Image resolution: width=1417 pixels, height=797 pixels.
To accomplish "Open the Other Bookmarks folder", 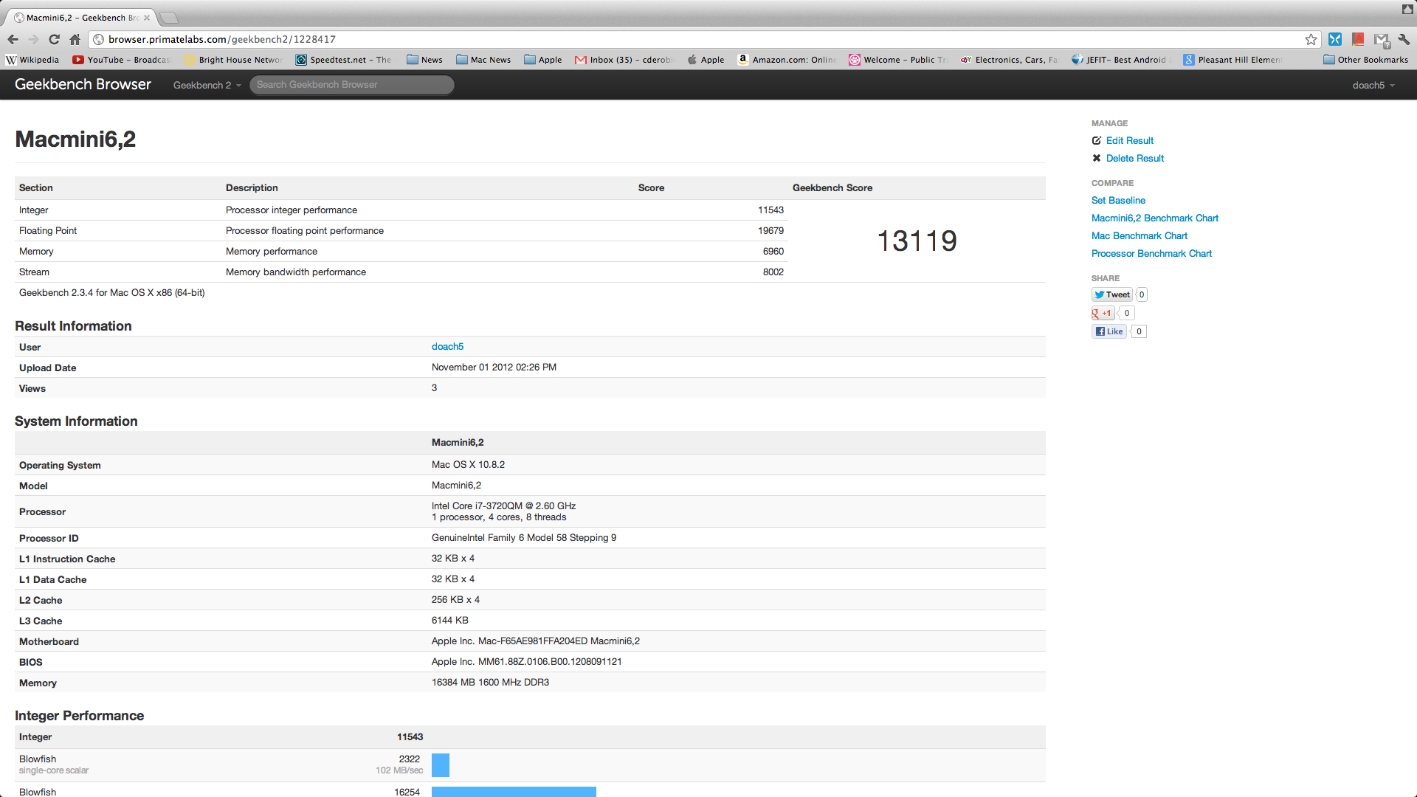I will coord(1365,60).
